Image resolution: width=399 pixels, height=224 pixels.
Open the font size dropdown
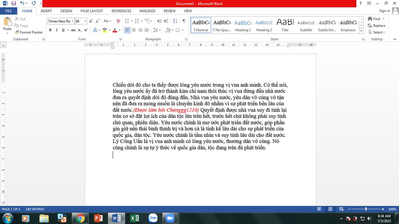tap(85, 21)
